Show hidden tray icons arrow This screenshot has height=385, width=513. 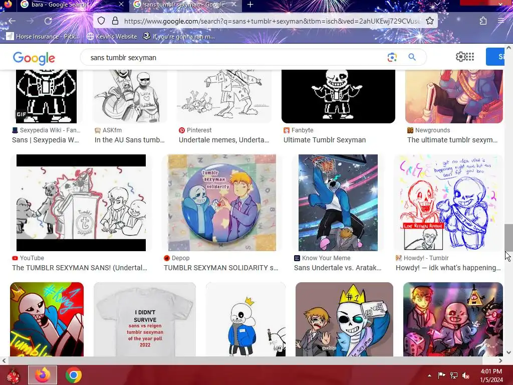tap(429, 375)
